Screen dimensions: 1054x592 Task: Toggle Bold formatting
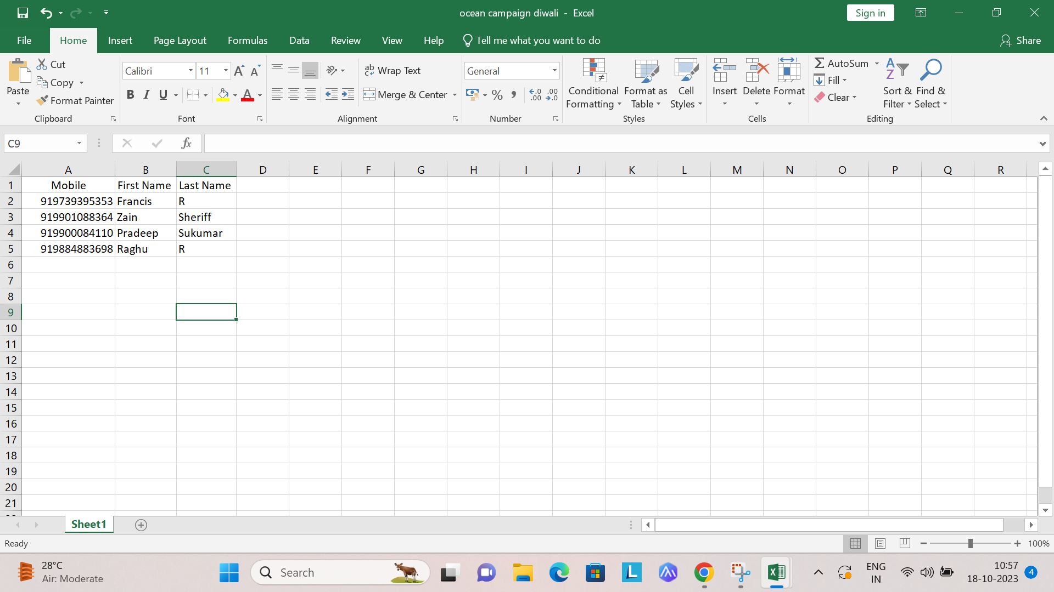(130, 95)
